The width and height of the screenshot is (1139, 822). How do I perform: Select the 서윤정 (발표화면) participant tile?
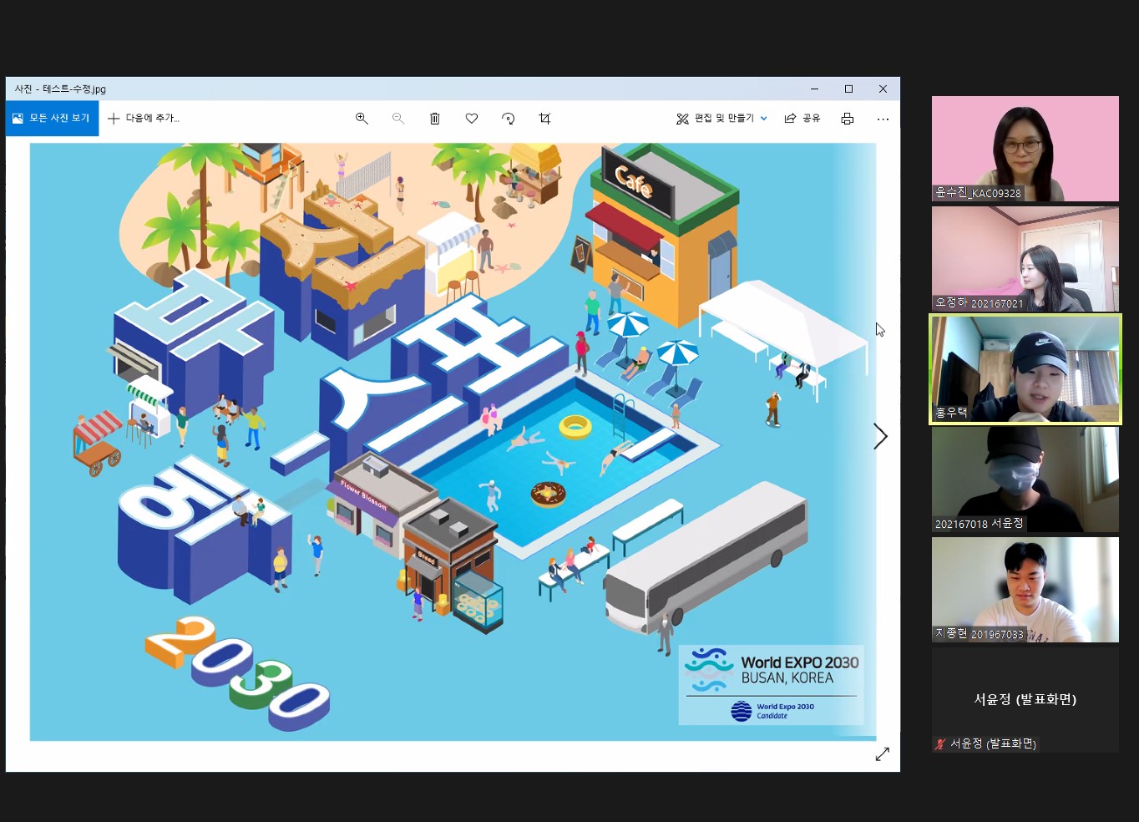pos(1025,700)
